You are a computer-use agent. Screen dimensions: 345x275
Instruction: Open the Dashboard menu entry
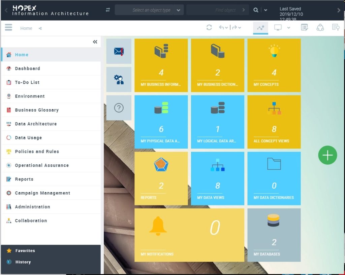[28, 68]
